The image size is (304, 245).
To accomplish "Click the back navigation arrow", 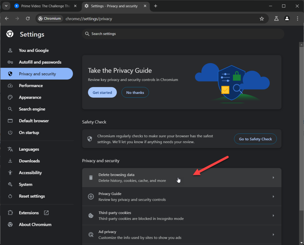I will point(7,19).
